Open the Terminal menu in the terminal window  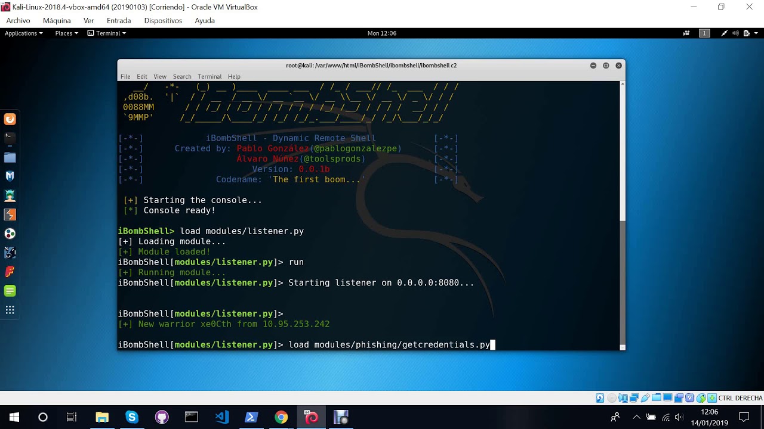pyautogui.click(x=210, y=76)
